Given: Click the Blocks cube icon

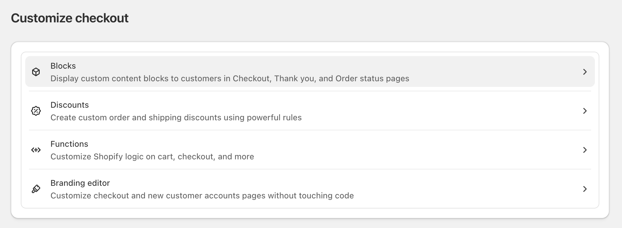Looking at the screenshot, I should pos(36,72).
